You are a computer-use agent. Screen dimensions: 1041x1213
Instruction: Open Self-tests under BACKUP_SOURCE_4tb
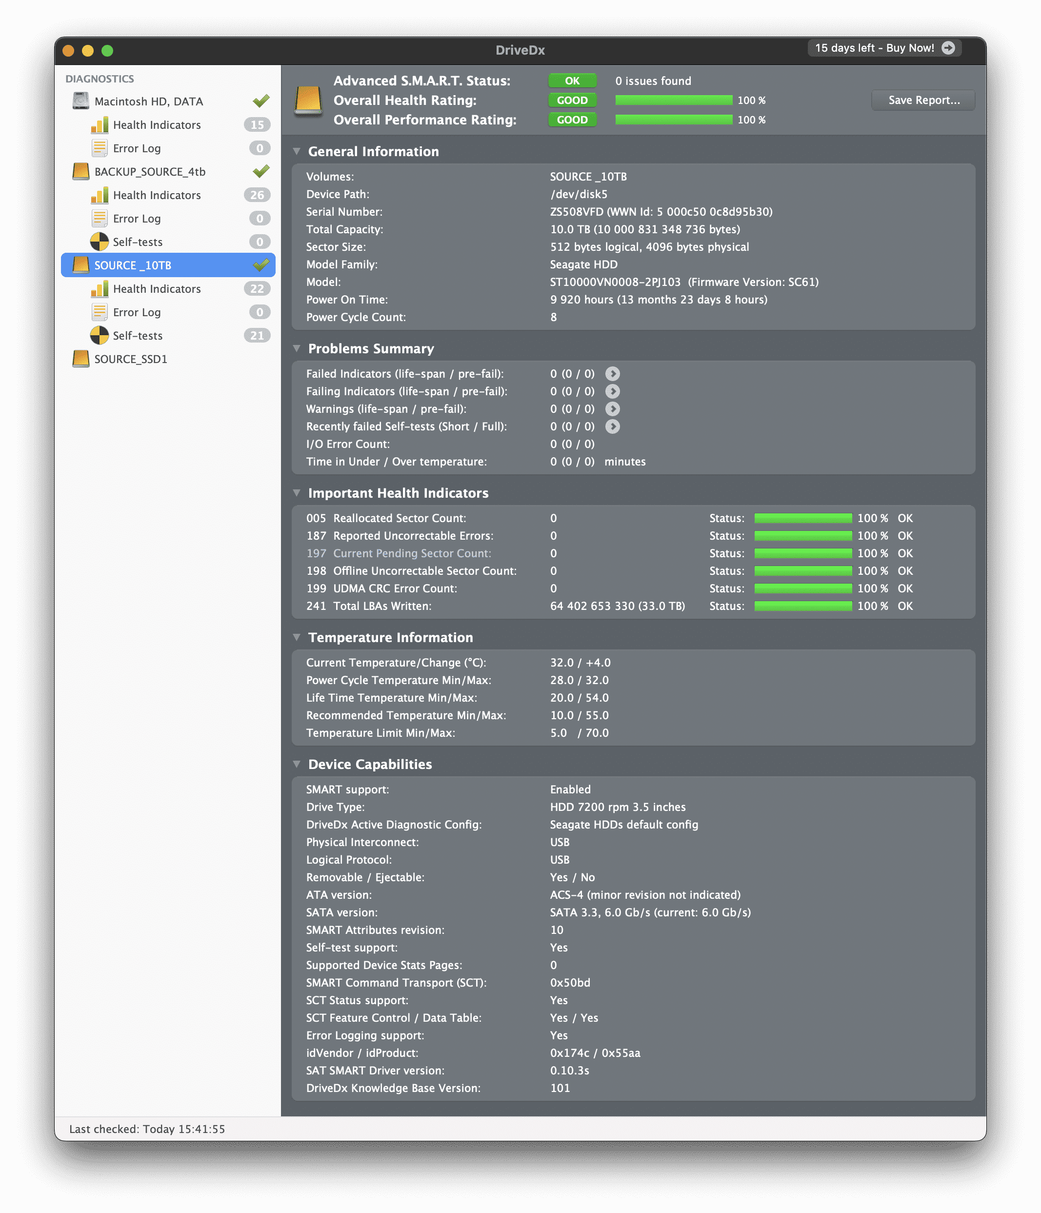click(x=138, y=242)
